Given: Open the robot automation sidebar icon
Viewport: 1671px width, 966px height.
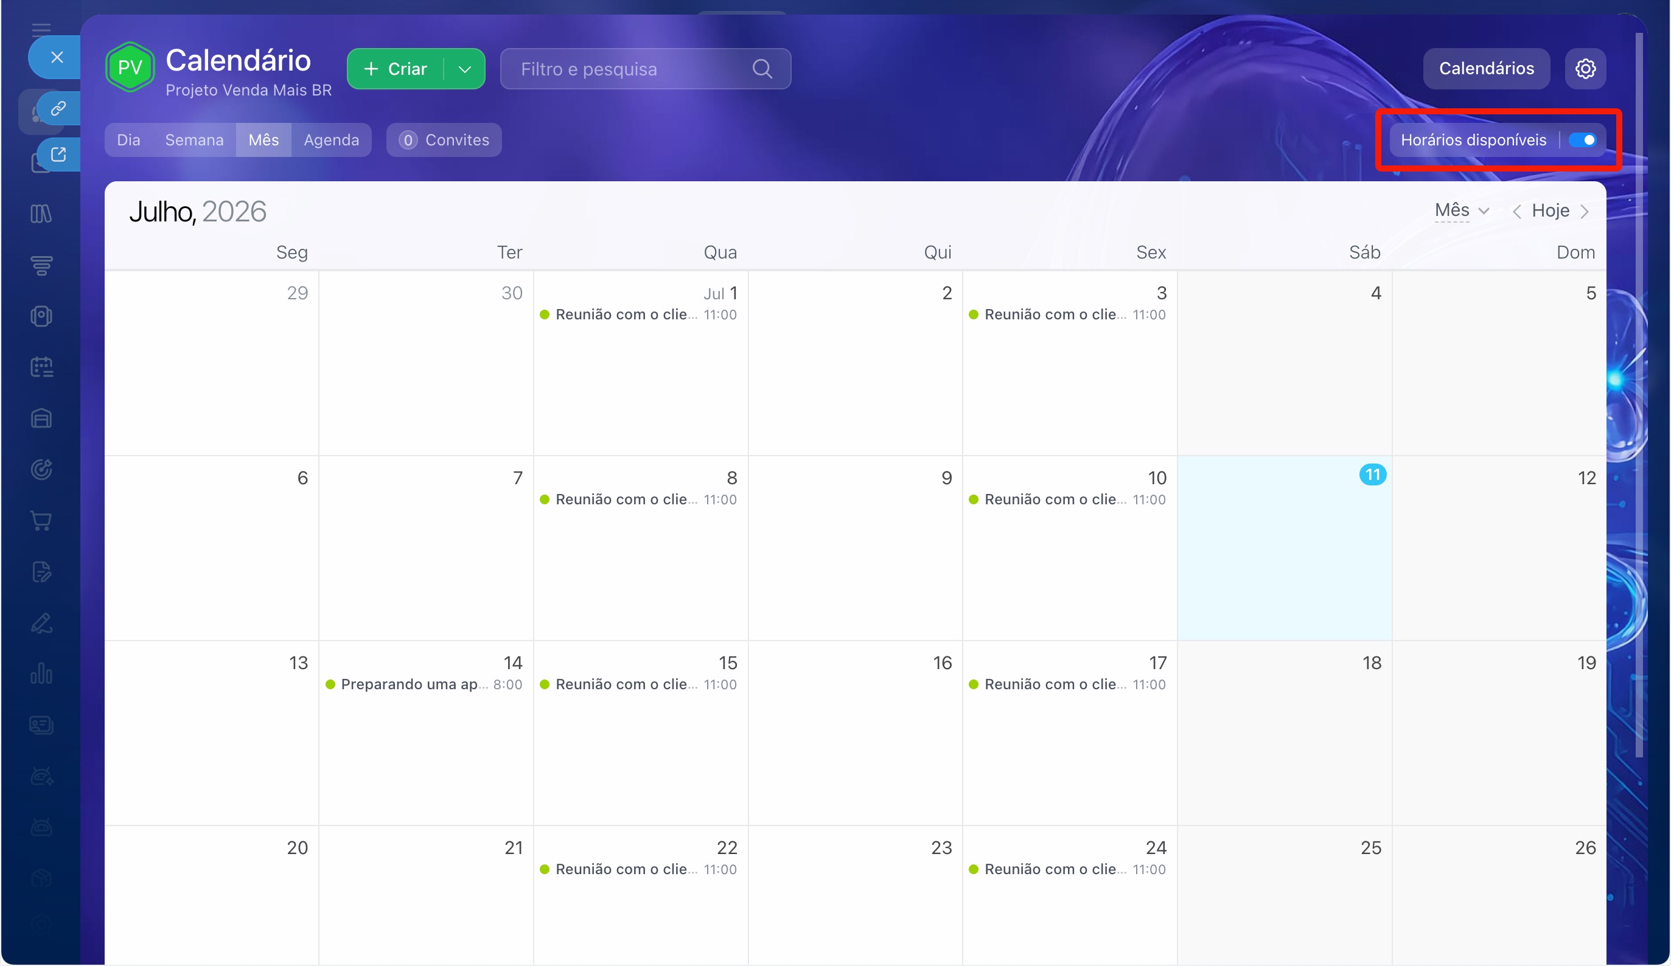Looking at the screenshot, I should tap(41, 827).
